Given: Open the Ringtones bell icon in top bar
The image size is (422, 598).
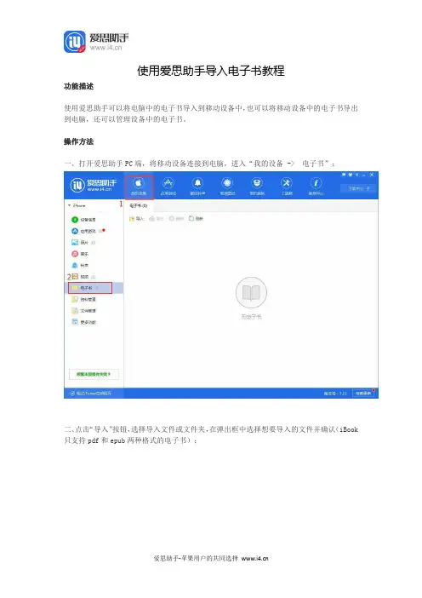Looking at the screenshot, I should (x=197, y=187).
